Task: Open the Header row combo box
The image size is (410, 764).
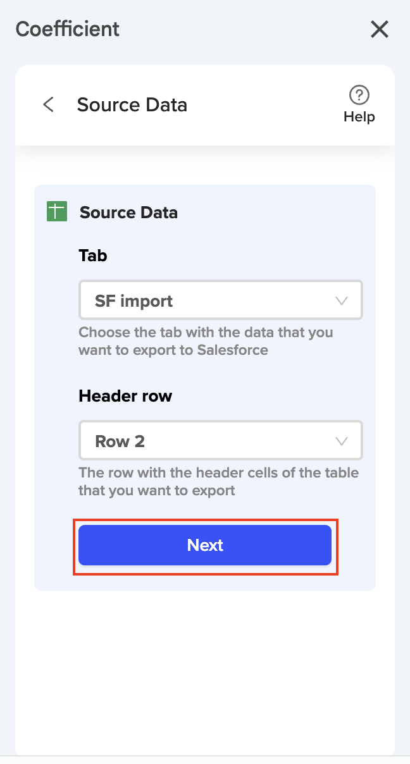Action: point(220,440)
